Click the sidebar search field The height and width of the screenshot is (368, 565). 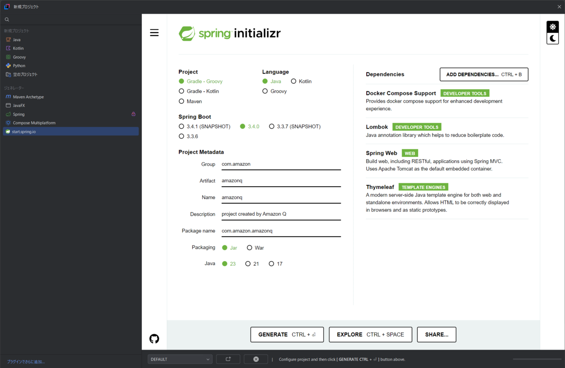[71, 20]
